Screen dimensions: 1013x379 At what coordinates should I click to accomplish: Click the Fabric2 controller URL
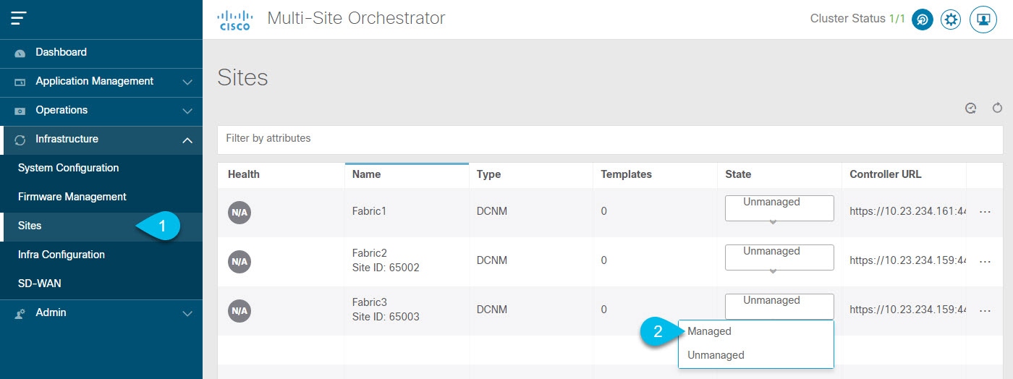(908, 261)
